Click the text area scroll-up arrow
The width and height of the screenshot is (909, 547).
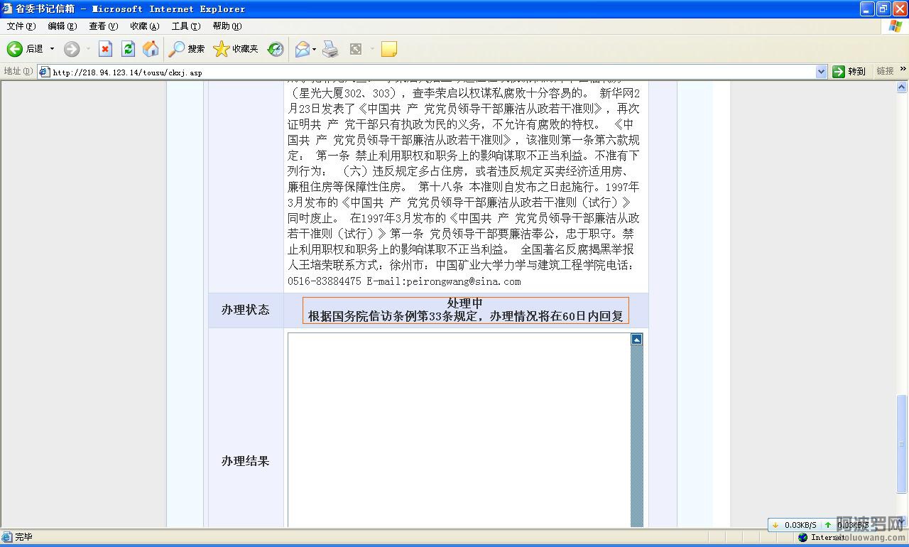[x=637, y=340]
